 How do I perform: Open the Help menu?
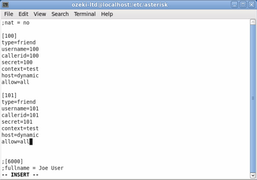point(107,14)
